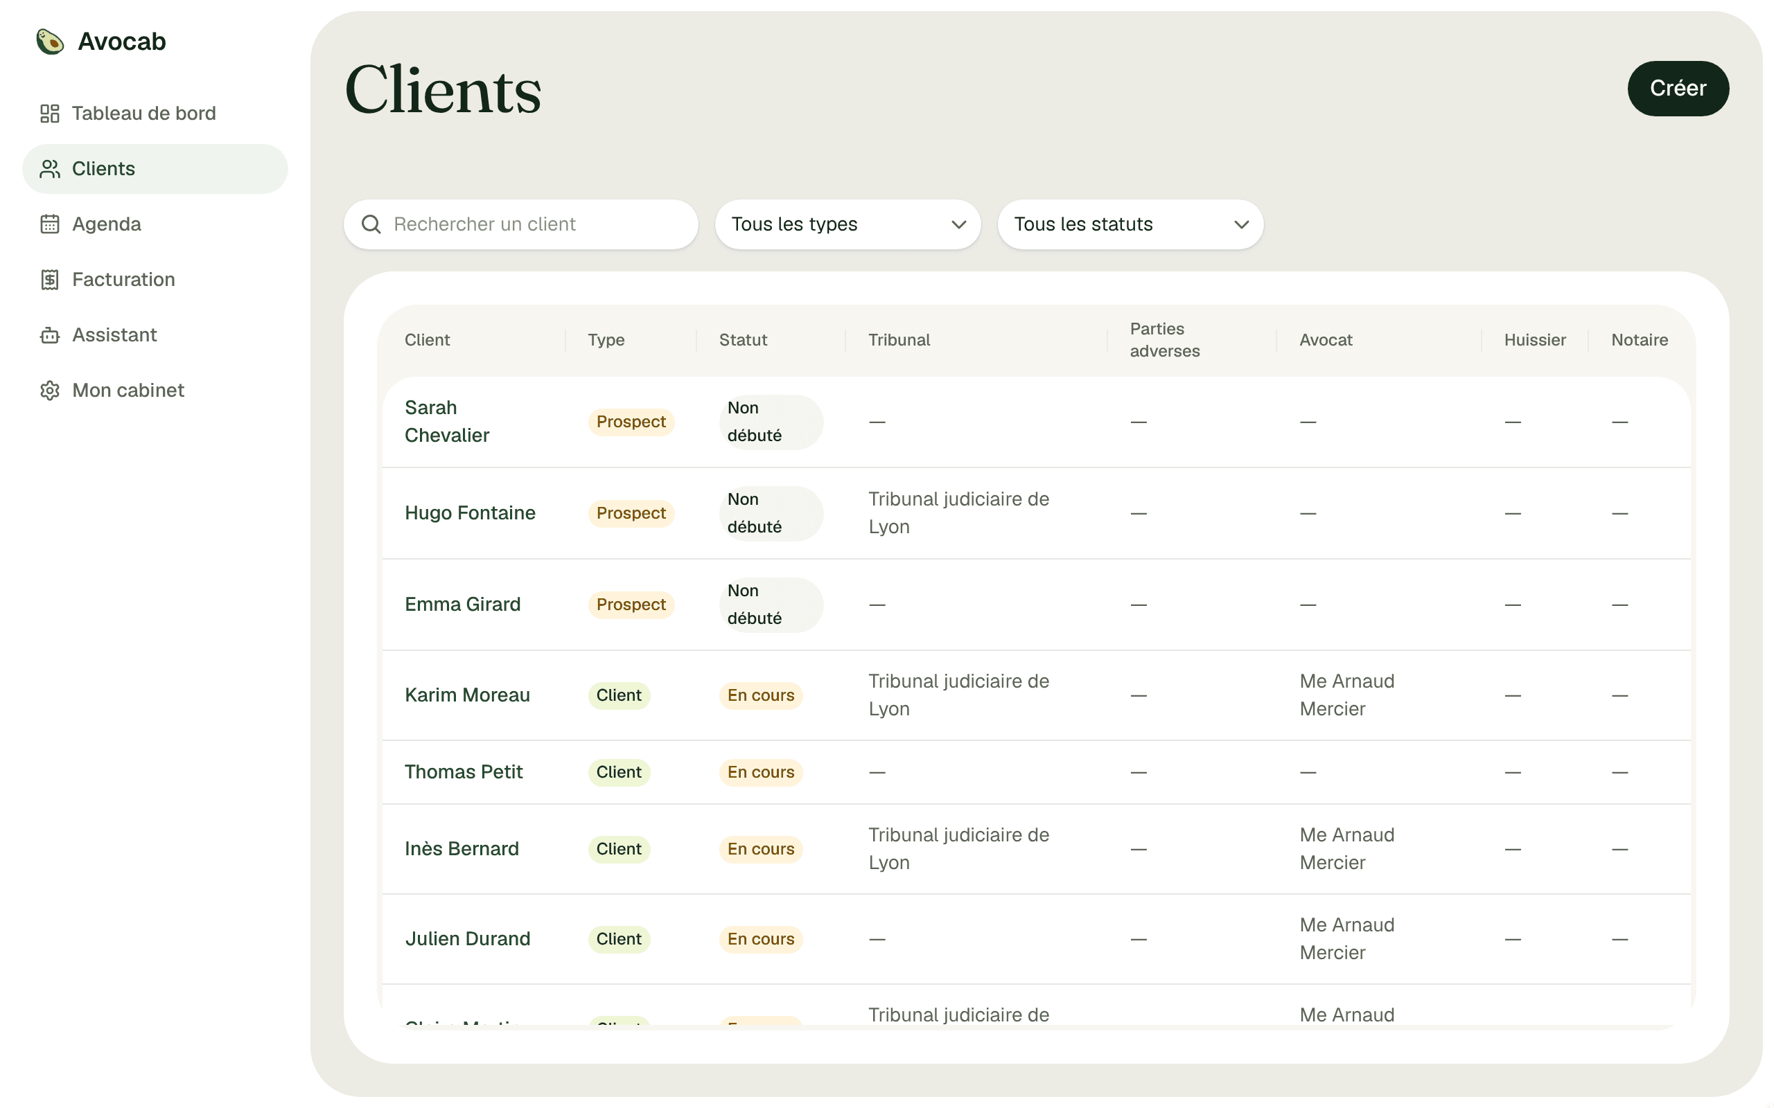Click Non débuté status for Emma Girard
1774x1108 pixels.
[x=771, y=605]
